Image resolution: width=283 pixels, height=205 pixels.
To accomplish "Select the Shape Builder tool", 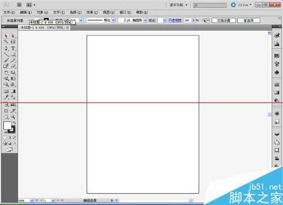I will 6,84.
